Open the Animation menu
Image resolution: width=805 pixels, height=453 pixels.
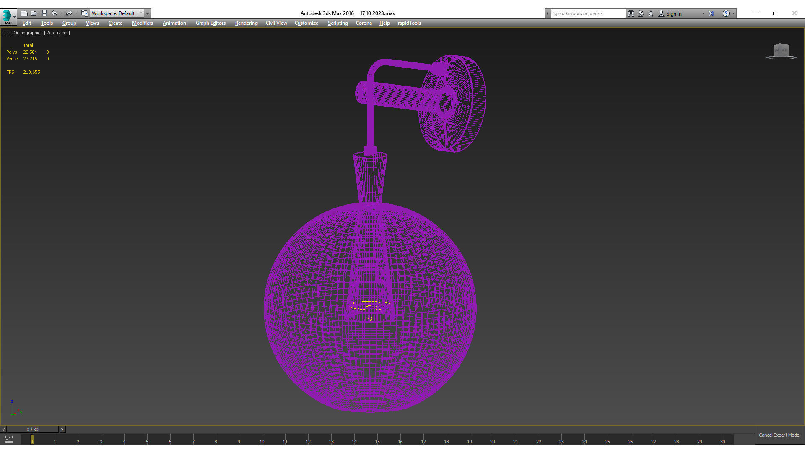pyautogui.click(x=174, y=23)
